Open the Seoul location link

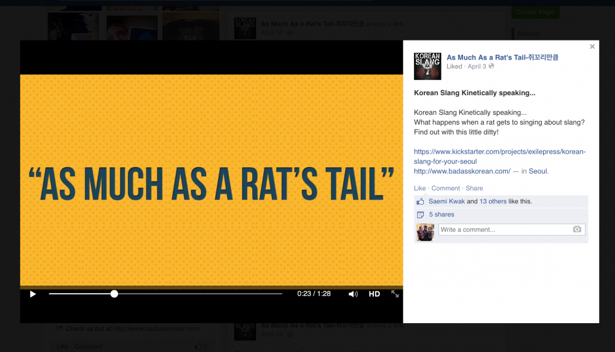coord(538,171)
